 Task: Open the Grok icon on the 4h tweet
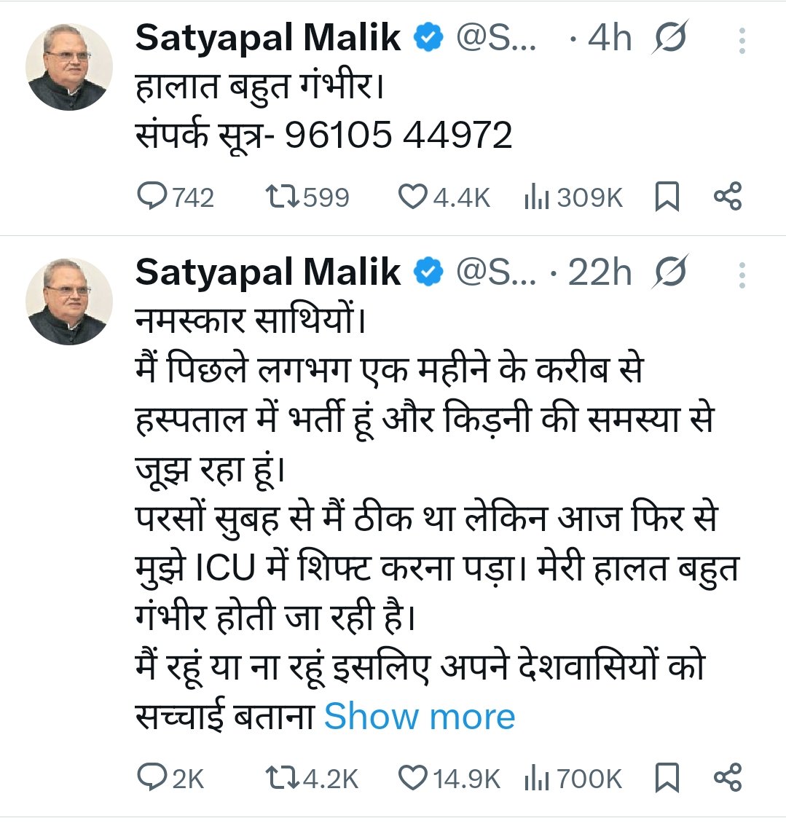(x=669, y=39)
